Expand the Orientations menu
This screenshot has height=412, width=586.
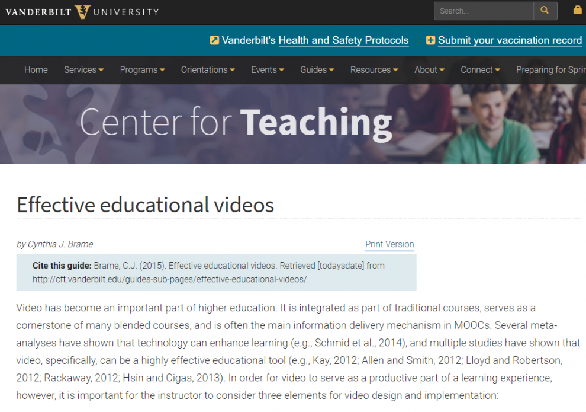208,69
